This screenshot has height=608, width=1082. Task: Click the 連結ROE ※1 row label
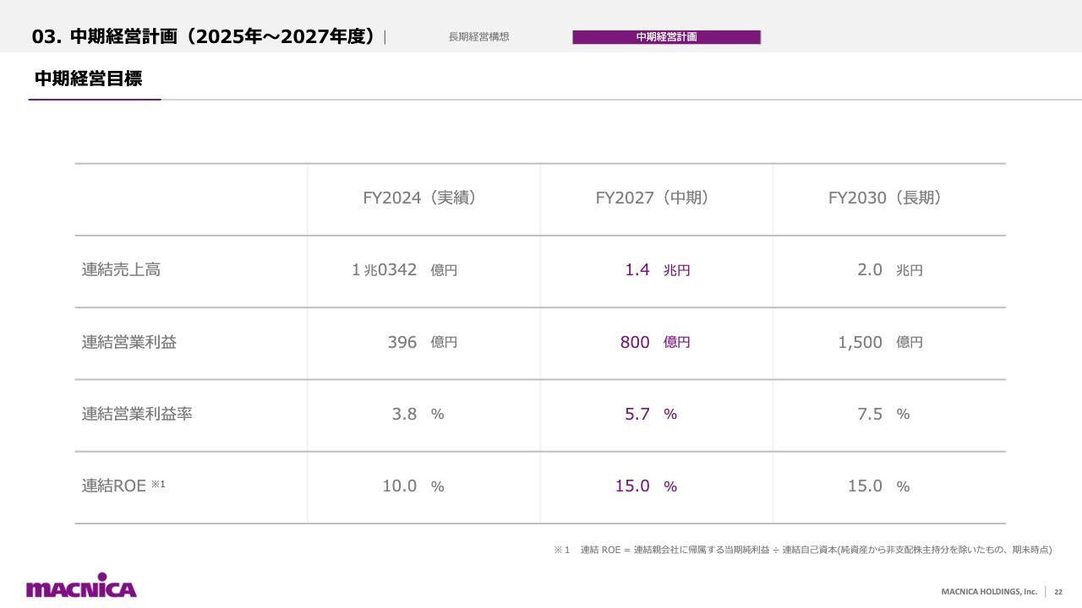pos(123,486)
